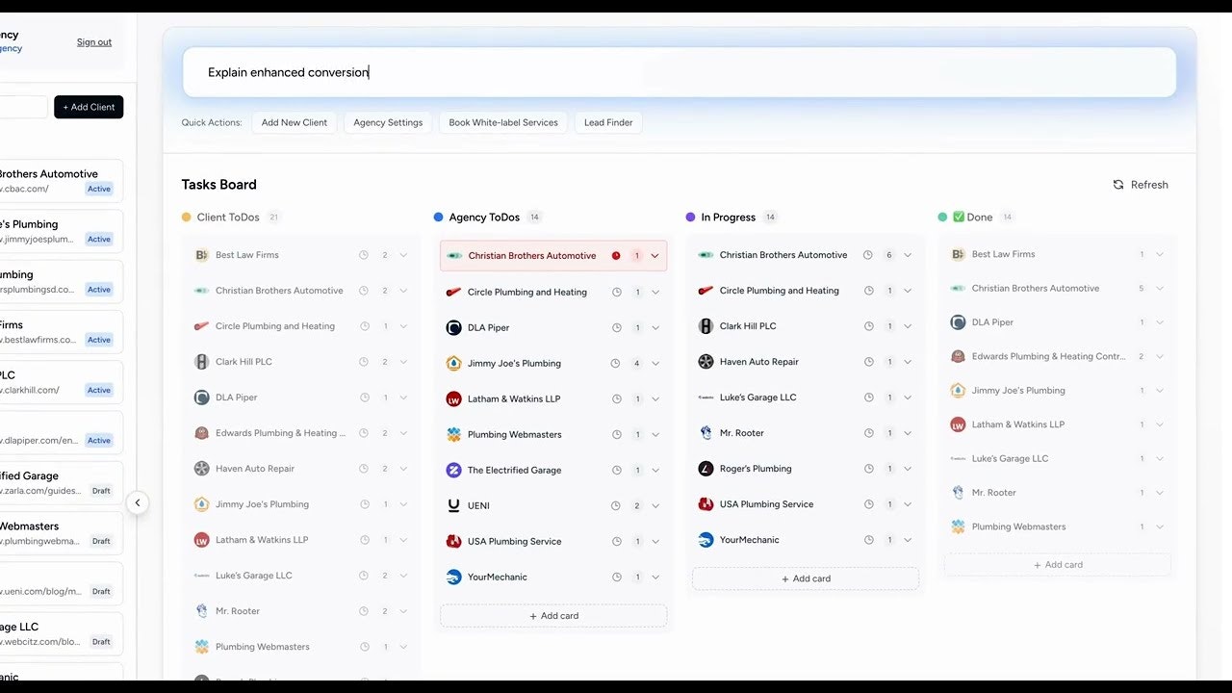Click the Plumbing Webmasters logo in Agency ToDos
The width and height of the screenshot is (1232, 693).
454,435
